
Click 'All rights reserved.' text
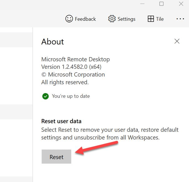click(x=65, y=82)
